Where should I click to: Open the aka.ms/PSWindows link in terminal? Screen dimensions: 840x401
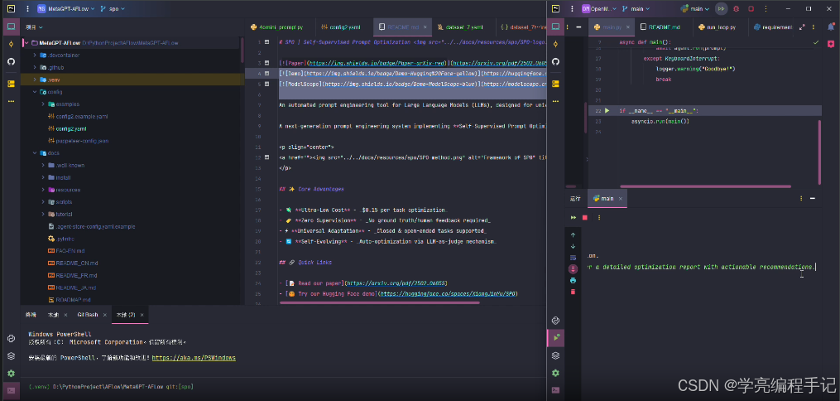click(x=194, y=358)
